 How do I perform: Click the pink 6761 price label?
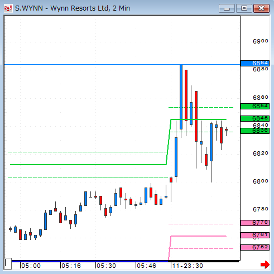point(254,235)
